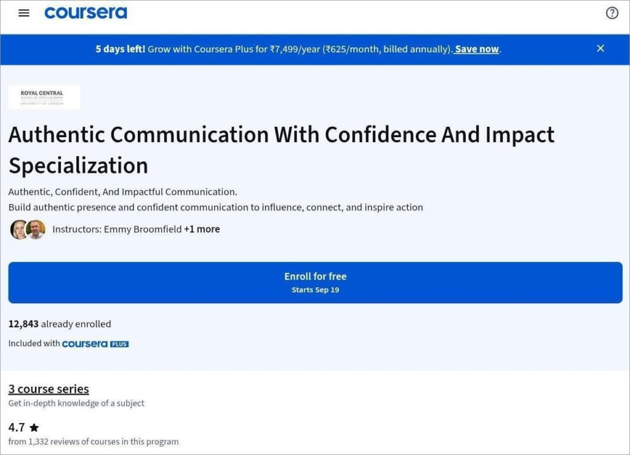Click the second instructor avatar photo
Screen dimensions: 630x455
(x=36, y=229)
